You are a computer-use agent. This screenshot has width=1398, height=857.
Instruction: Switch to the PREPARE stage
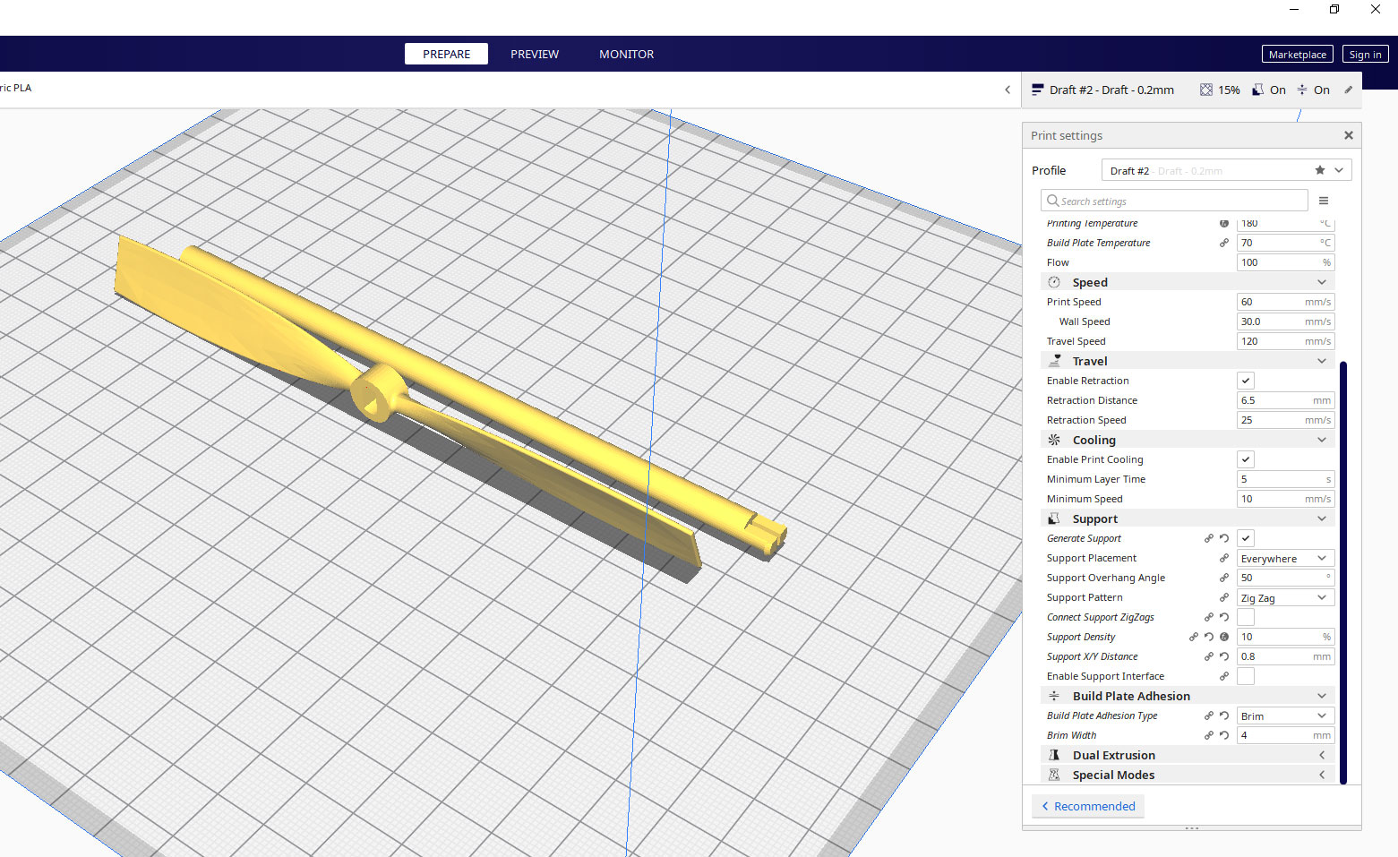(x=446, y=54)
